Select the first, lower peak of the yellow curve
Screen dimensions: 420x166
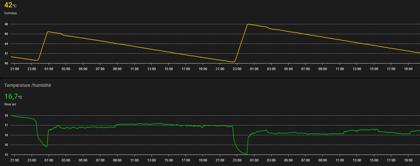[48, 32]
